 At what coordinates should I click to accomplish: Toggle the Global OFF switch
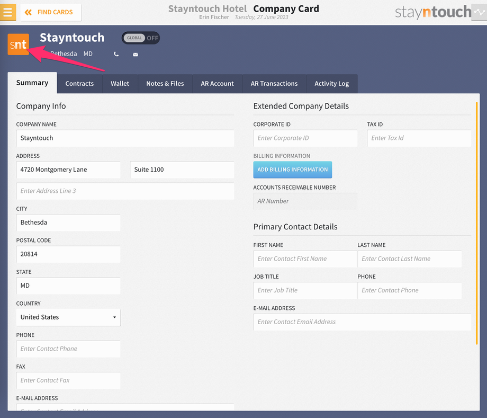pyautogui.click(x=141, y=38)
